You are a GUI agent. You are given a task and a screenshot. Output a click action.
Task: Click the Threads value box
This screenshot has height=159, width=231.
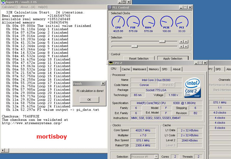(x=198, y=157)
